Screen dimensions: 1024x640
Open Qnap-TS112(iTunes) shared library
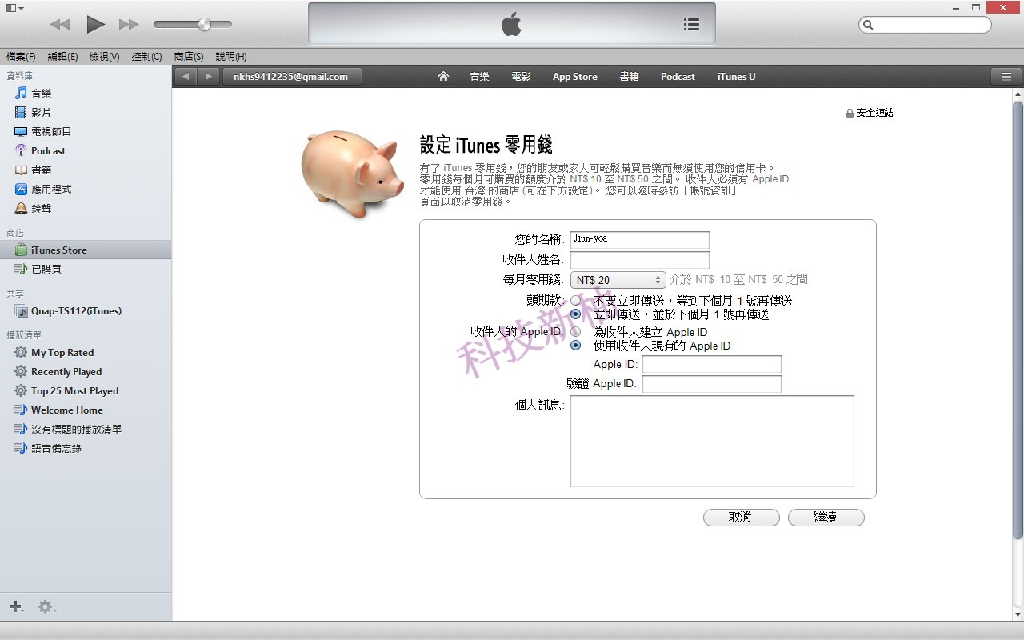tap(86, 310)
